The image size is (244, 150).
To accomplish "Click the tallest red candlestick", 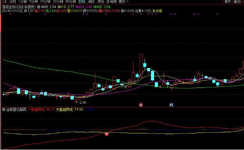I will [141, 65].
